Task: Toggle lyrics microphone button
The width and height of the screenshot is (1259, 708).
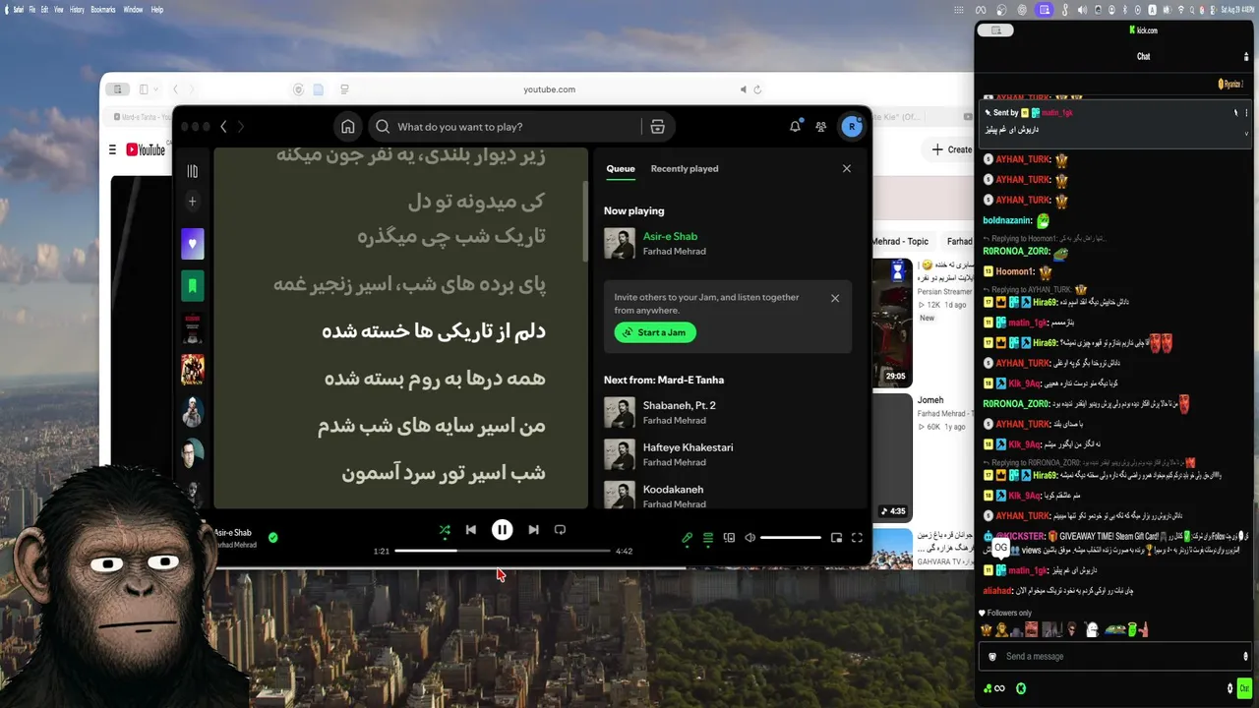Action: (x=687, y=538)
